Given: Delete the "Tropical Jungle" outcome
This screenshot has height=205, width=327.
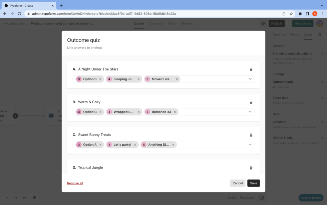Looking at the screenshot, I should coord(251,168).
